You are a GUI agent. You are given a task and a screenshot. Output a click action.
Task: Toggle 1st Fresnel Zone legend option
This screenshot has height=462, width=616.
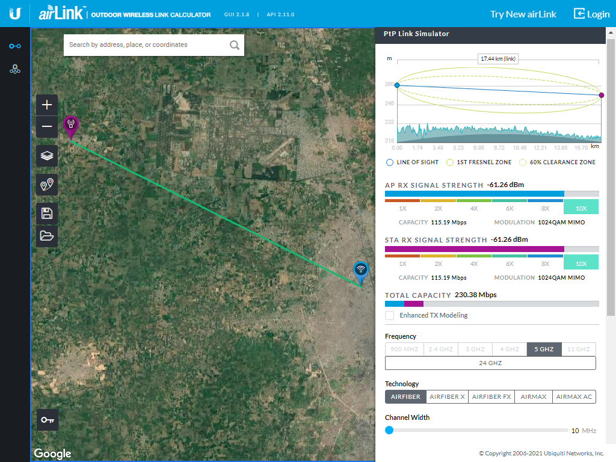[x=479, y=162]
